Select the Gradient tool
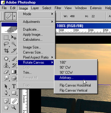The height and width of the screenshot is (113, 111). (x=14, y=72)
